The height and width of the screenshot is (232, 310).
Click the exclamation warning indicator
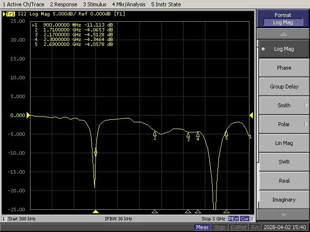[x=252, y=219]
